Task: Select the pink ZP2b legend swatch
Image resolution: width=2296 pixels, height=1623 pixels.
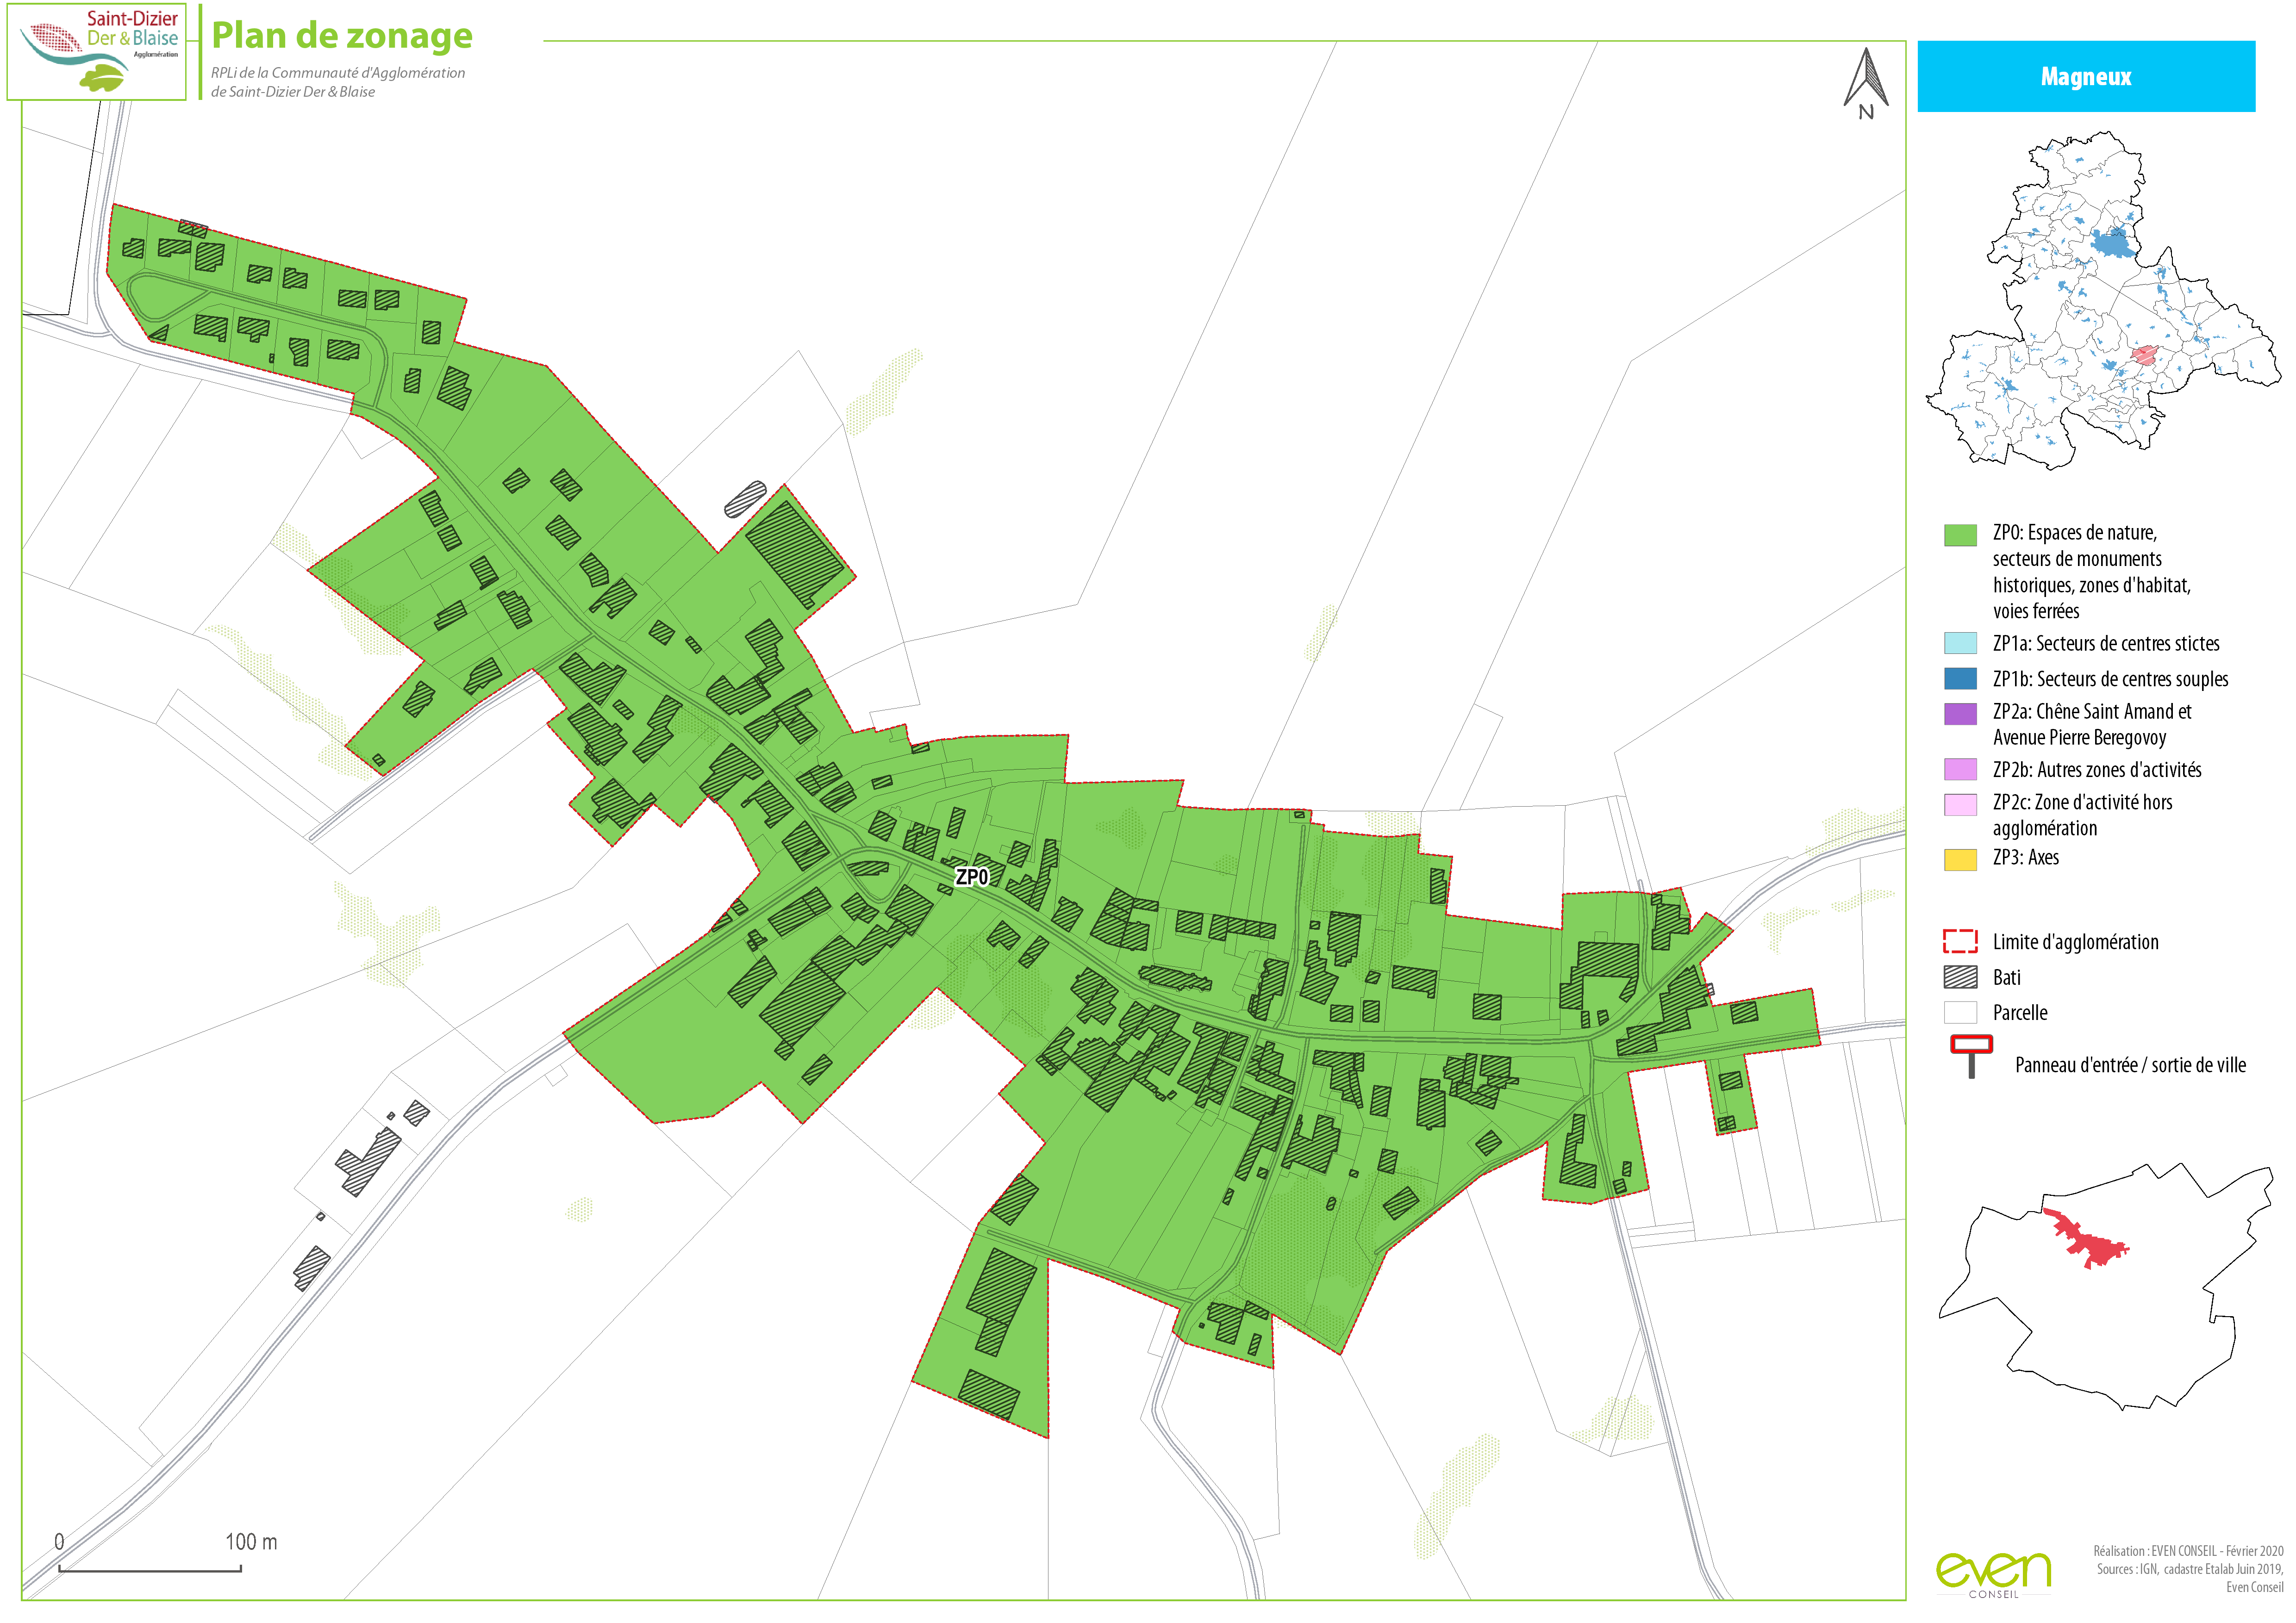Action: (1960, 769)
